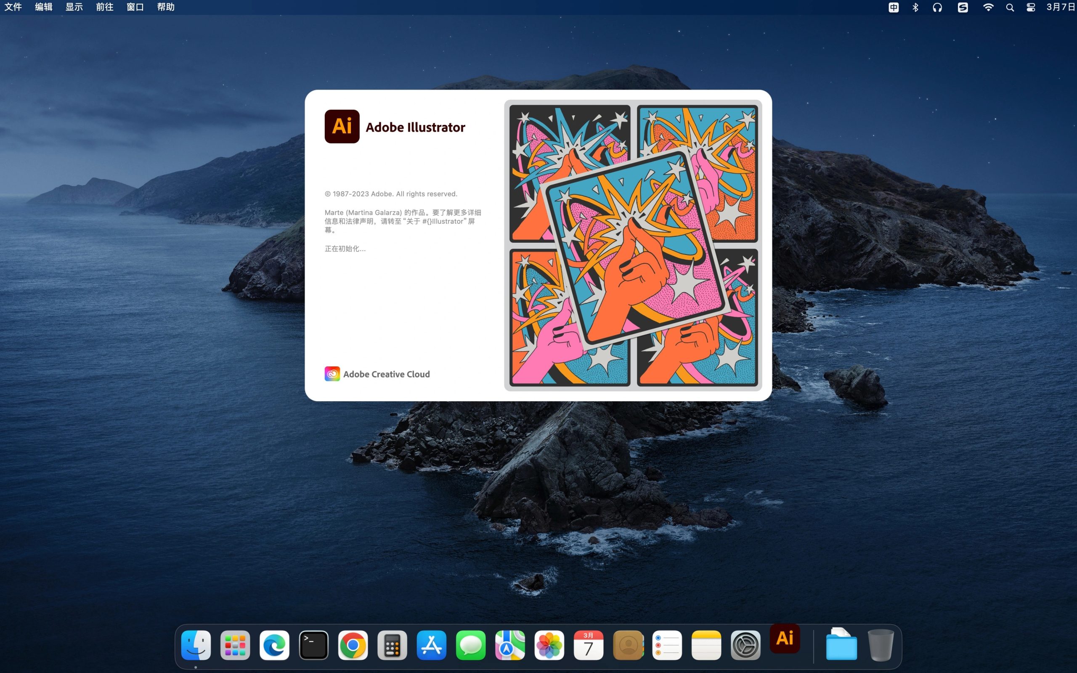Launch Google Chrome from the dock
Screen dimensions: 1077x673
tap(353, 644)
